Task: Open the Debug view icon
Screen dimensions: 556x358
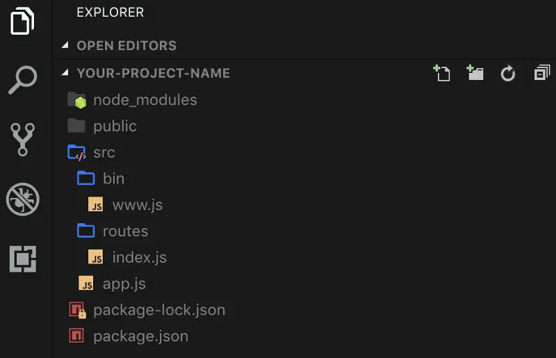Action: point(22,200)
